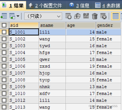This screenshot has width=122, height=110.
Task: Select the S_1010 cell
Action: coord(24,93)
